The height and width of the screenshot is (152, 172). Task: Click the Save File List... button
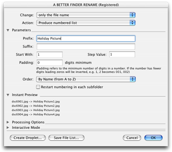pos(66,138)
